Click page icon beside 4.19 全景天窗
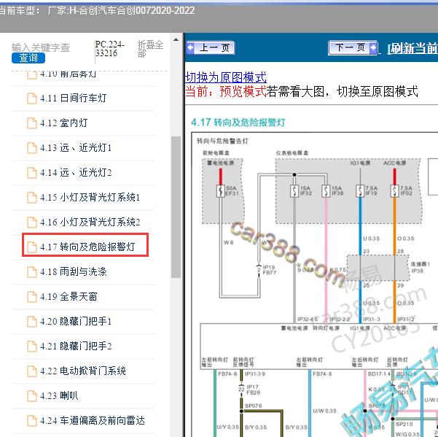The image size is (438, 437). (x=32, y=297)
